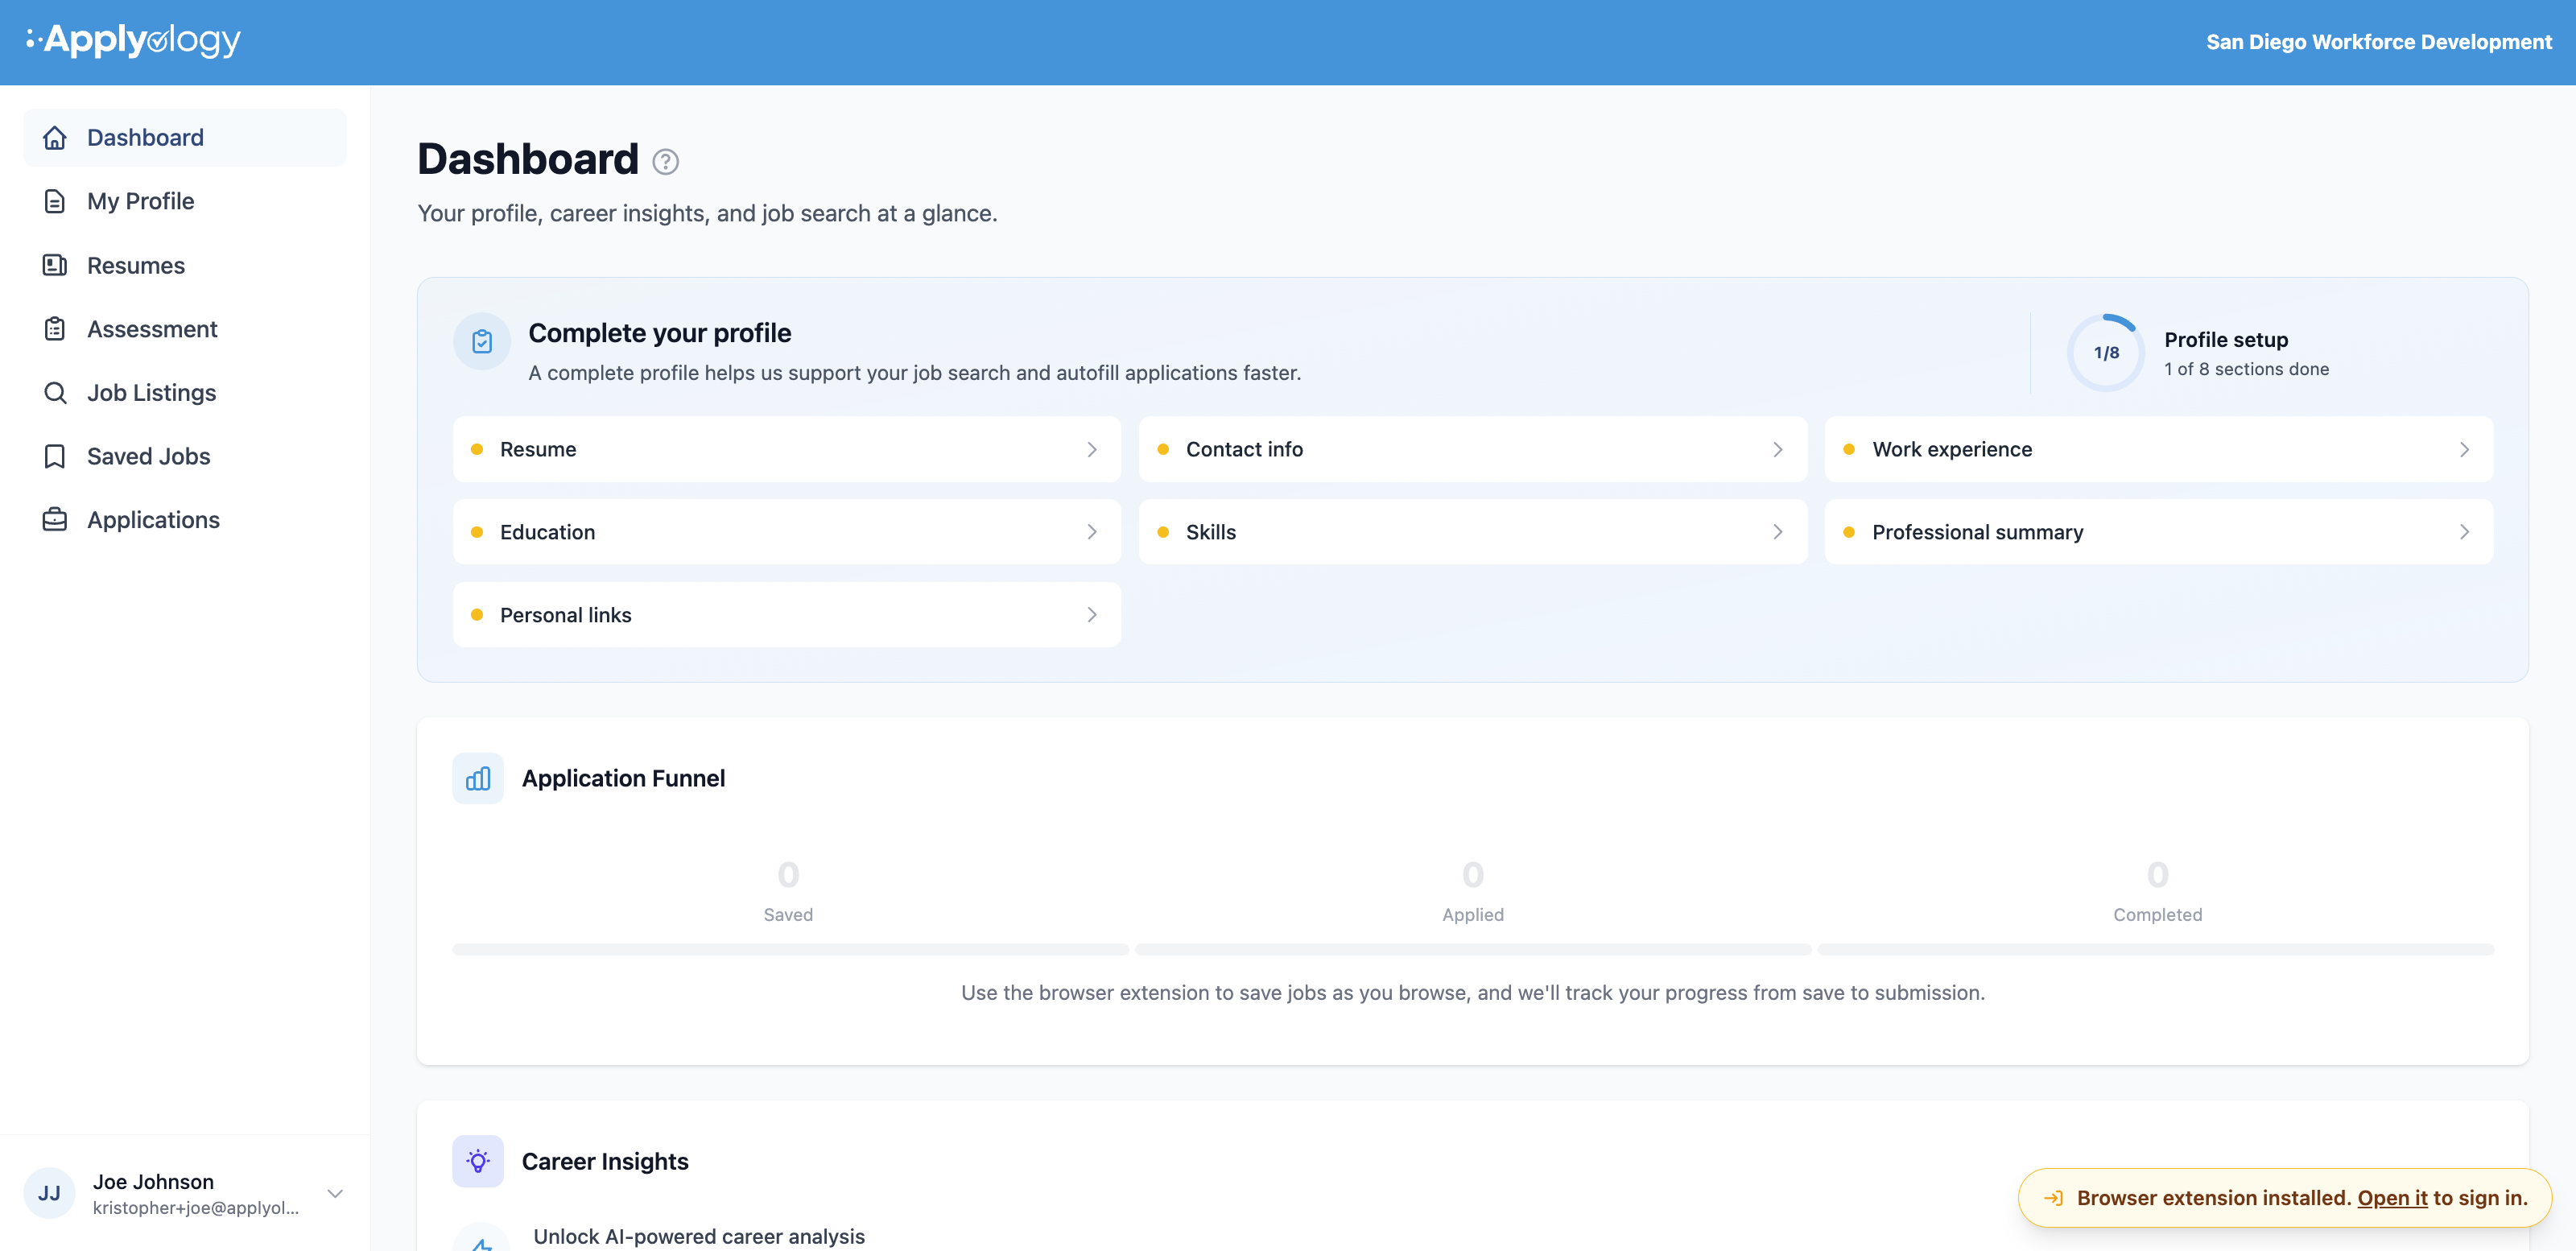This screenshot has height=1251, width=2576.
Task: Open My Profile from the sidebar
Action: (185, 201)
